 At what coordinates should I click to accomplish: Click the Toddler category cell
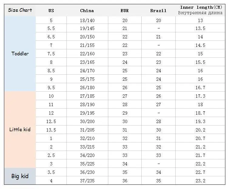pos(20,54)
